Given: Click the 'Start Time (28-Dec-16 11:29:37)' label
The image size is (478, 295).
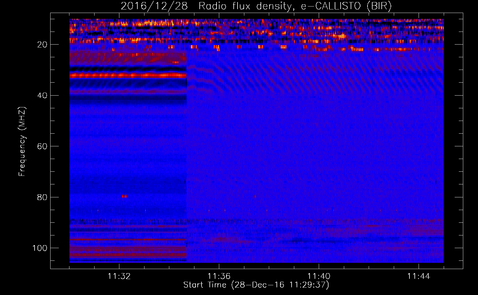Looking at the screenshot, I should (256, 285).
